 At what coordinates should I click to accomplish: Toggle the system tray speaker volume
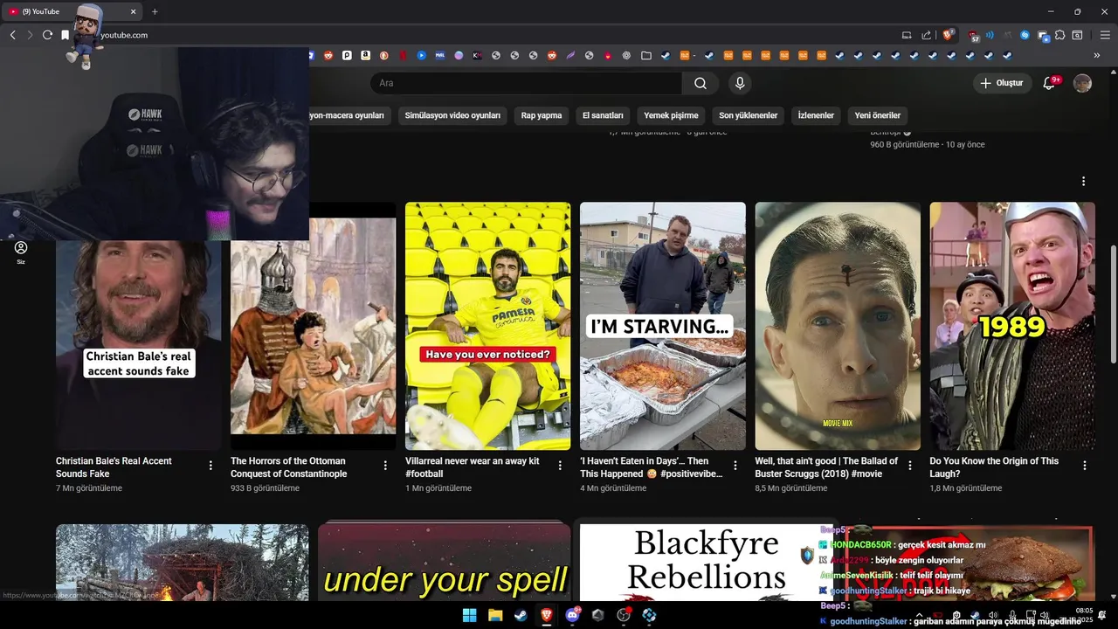1044,615
